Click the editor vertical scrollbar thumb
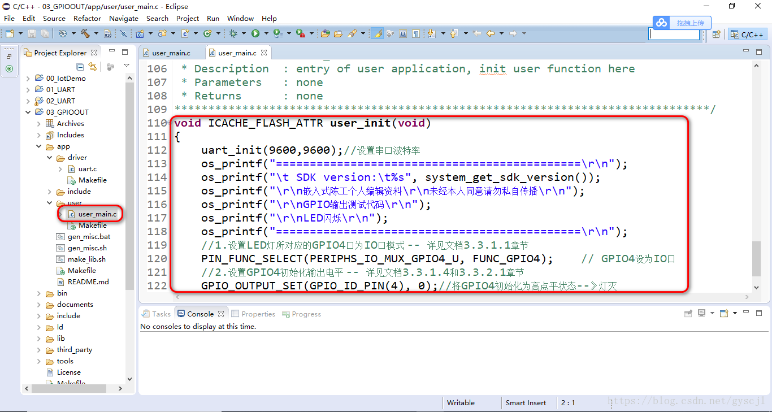Viewport: 772px width, 412px height. click(x=757, y=259)
